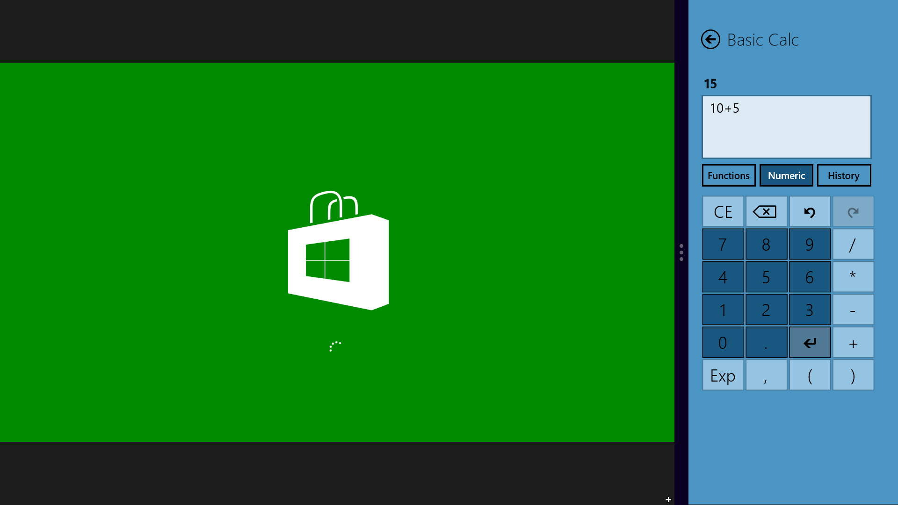Screen dimensions: 898x505
Task: Click the redo arrow button
Action: (853, 212)
